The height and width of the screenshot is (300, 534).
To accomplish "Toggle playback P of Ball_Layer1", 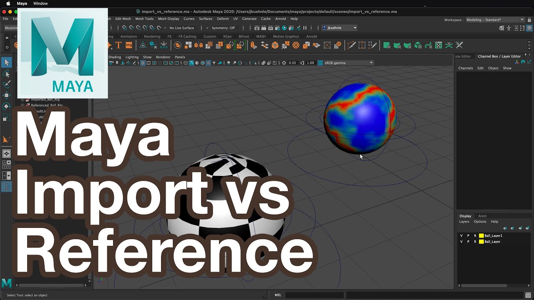I will coord(468,236).
